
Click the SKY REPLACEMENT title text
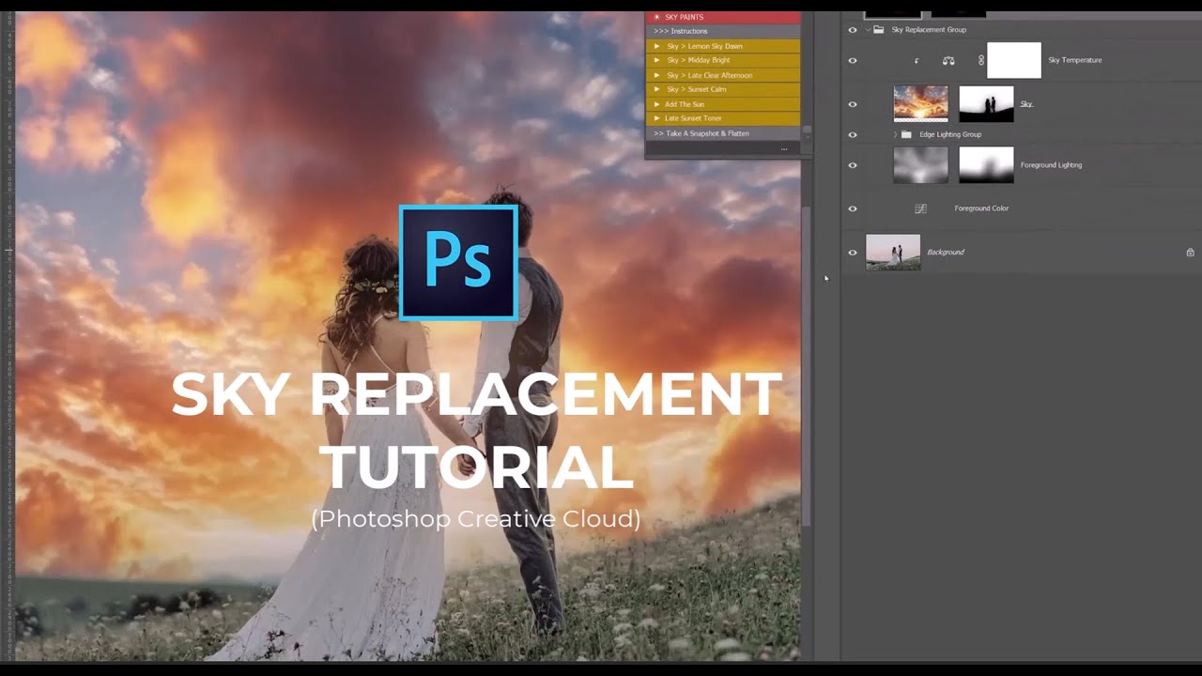click(476, 394)
